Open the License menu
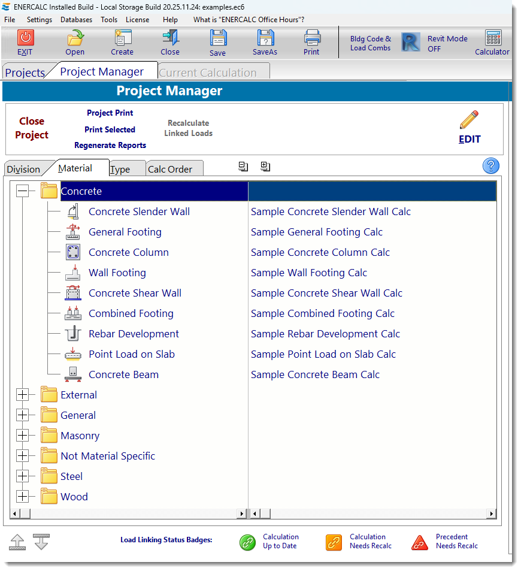 tap(138, 20)
